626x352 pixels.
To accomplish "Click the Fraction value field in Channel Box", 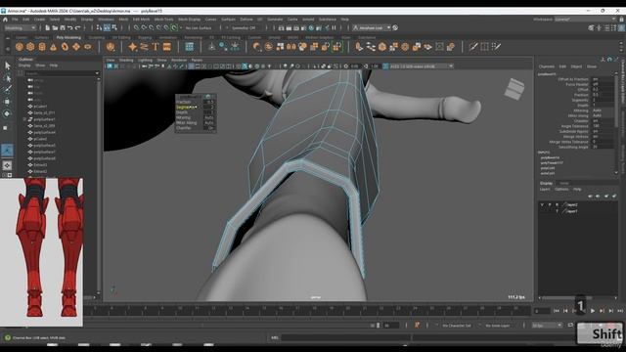I will point(603,95).
